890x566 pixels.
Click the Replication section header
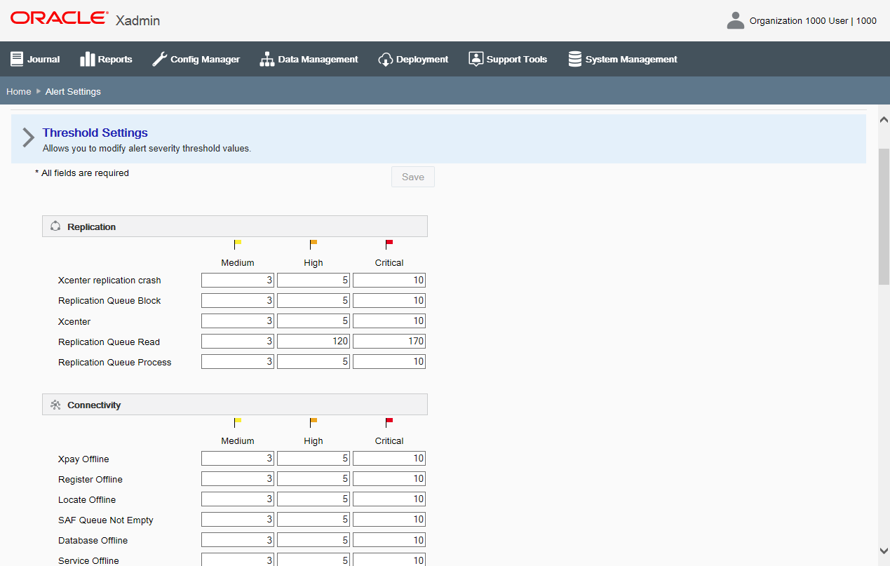[235, 227]
